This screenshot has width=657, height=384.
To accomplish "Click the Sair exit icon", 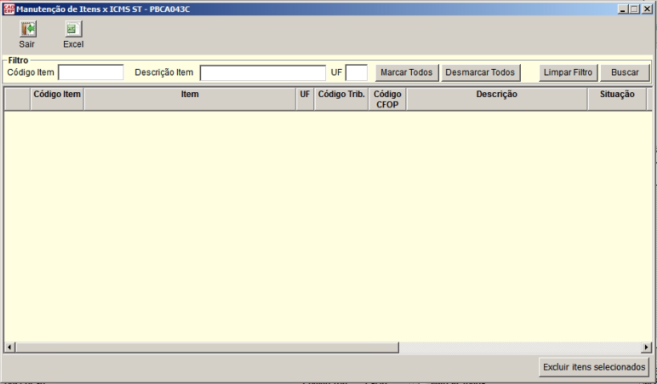I will point(28,29).
